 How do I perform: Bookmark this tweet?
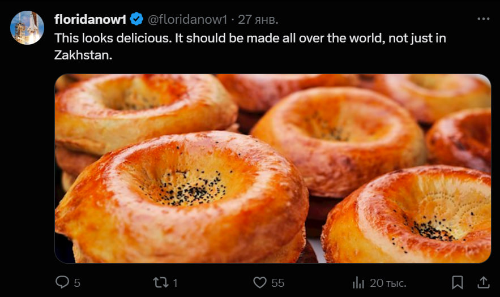458,282
